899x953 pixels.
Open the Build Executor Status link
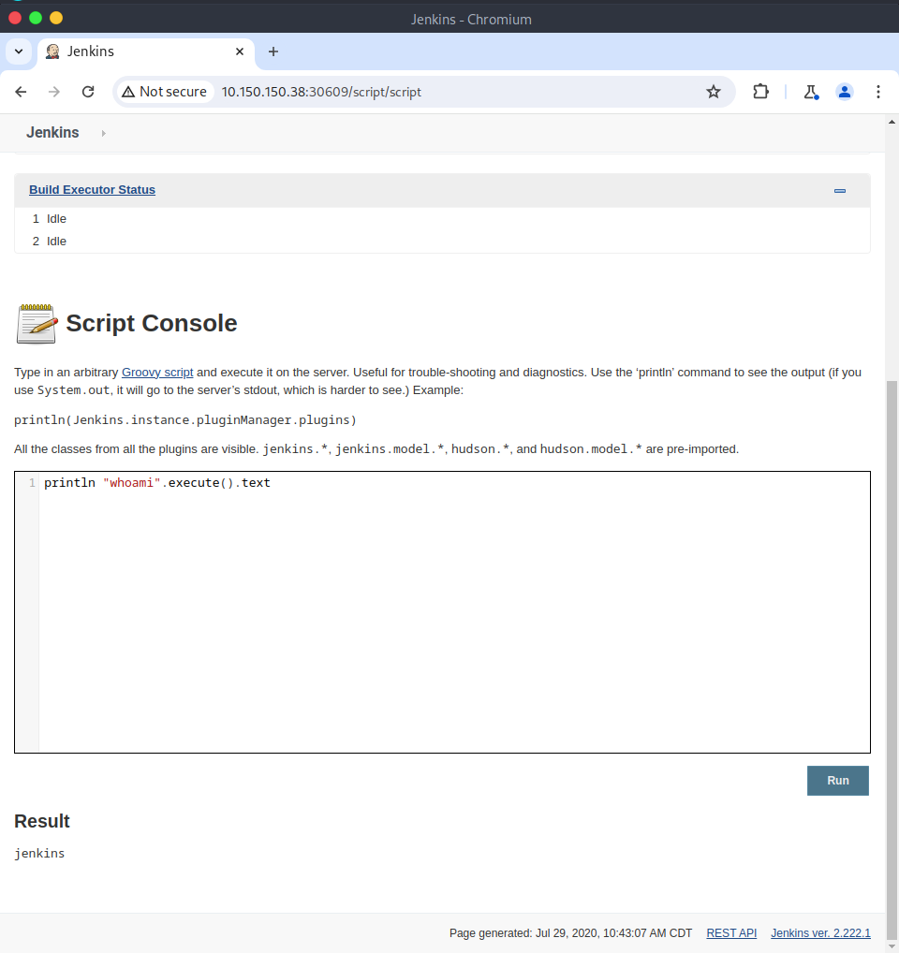pos(92,190)
